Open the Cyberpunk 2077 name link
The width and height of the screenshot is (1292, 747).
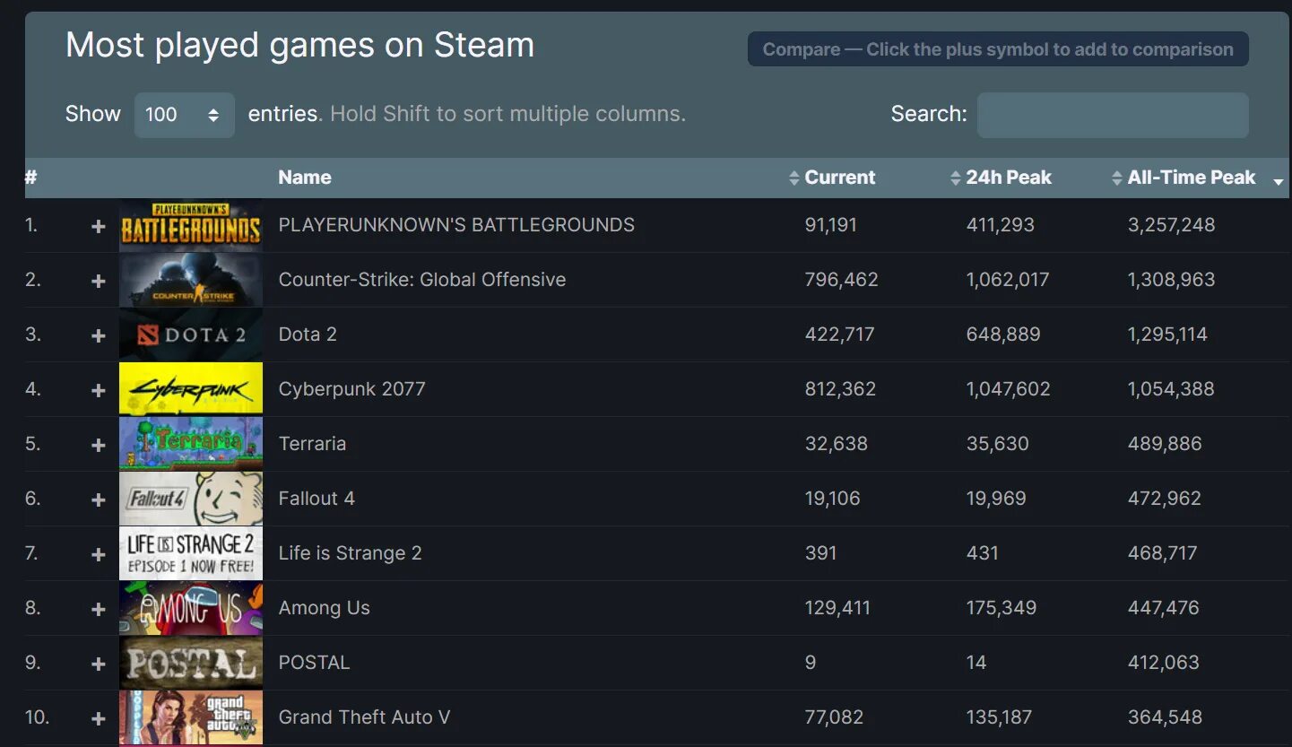pos(351,389)
